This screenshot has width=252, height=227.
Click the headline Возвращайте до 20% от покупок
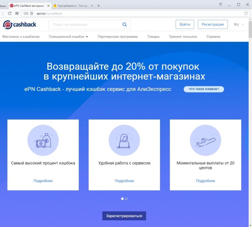[123, 66]
